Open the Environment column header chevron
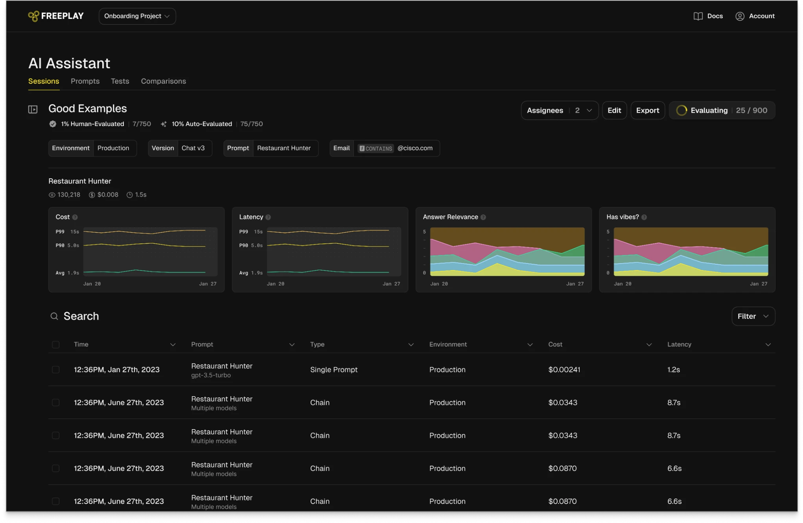Screen dimensions: 803x523 point(530,345)
